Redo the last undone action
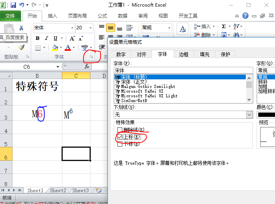 pos(34,5)
